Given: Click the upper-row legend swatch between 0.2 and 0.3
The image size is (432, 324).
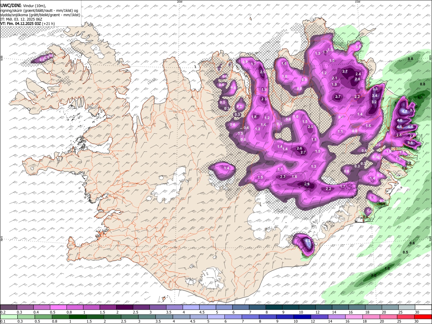Looking at the screenshot, I should pos(8,307).
